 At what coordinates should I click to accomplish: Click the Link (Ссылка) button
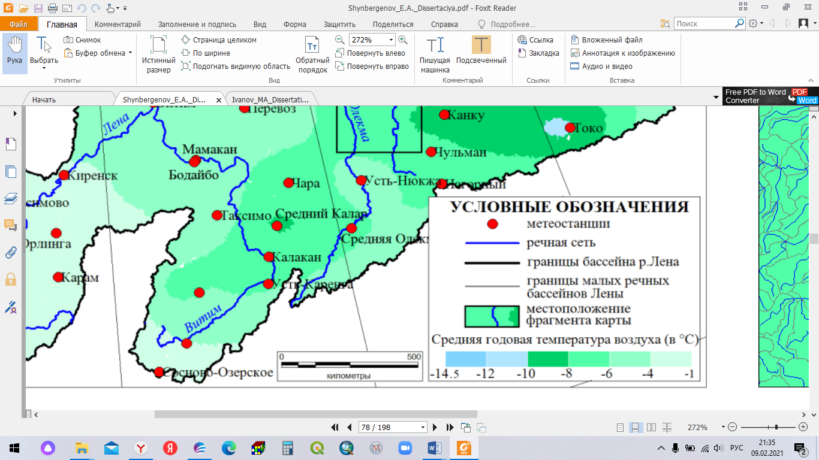tap(535, 40)
